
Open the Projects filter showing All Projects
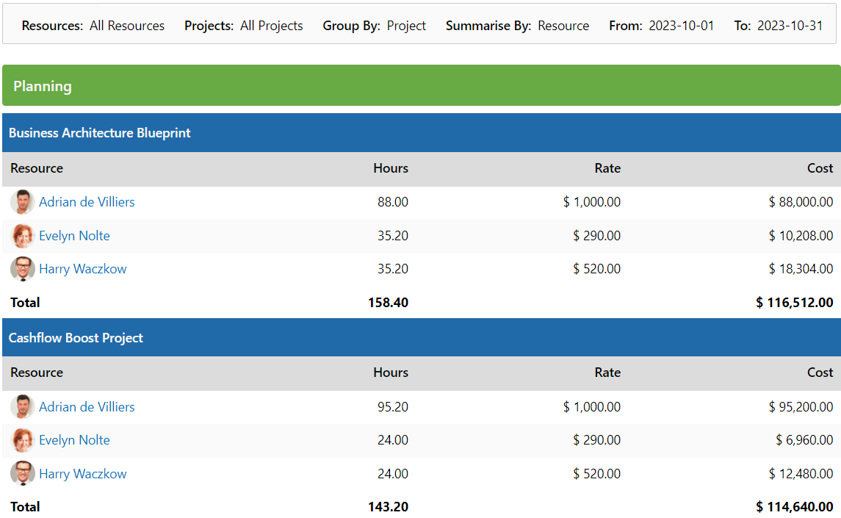pos(272,25)
